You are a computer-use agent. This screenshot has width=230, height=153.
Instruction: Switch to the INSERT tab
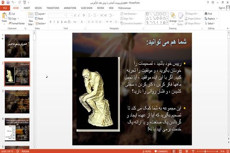click(27, 8)
